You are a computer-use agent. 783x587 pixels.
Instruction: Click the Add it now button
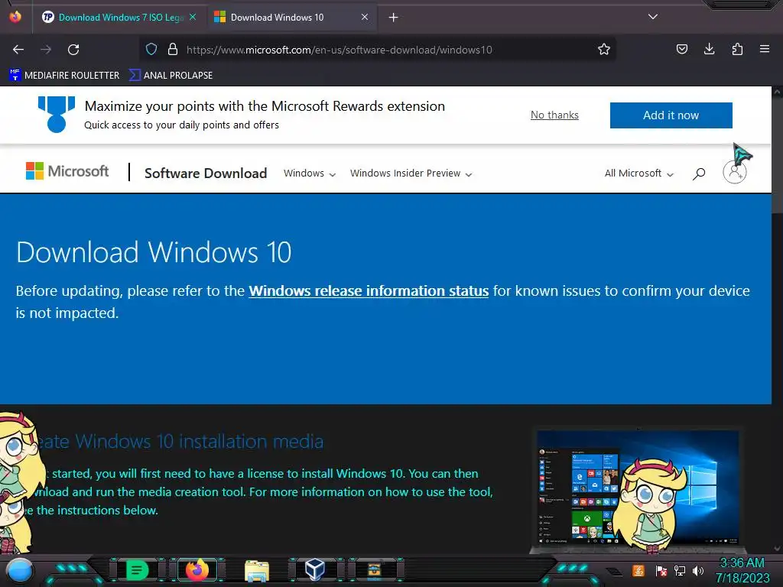671,115
